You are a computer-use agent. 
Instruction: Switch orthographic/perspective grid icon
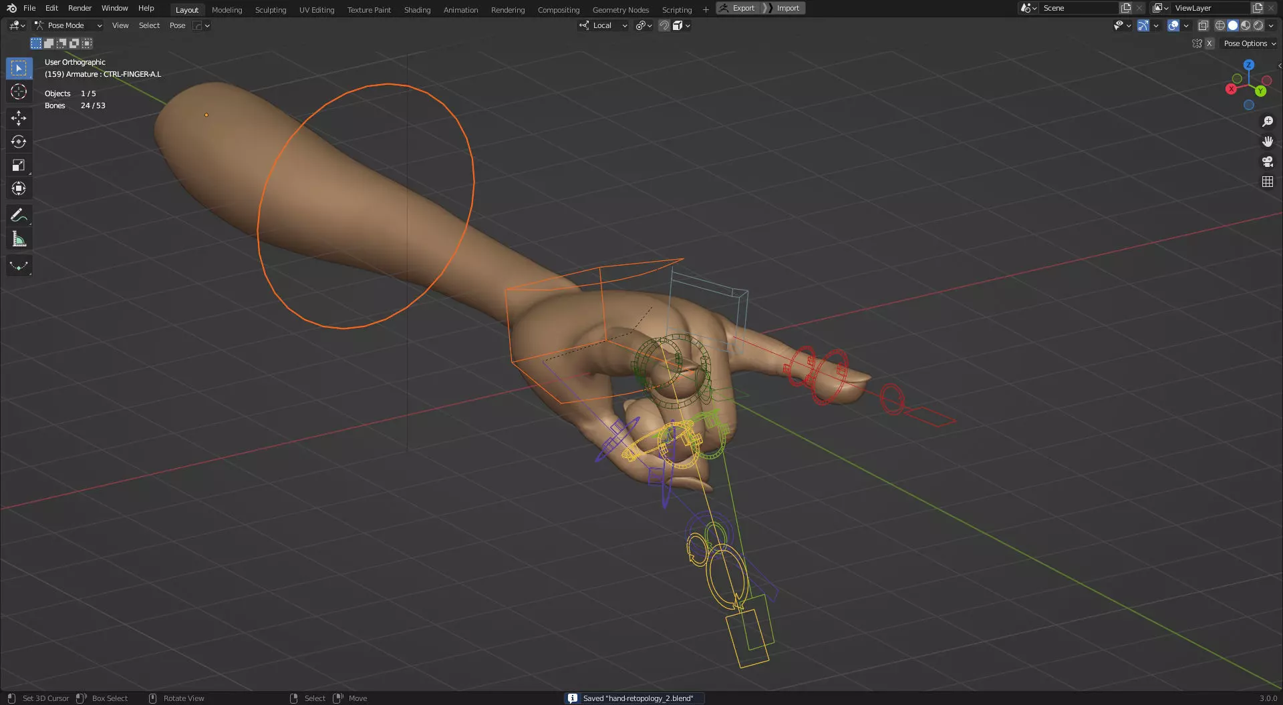(1267, 182)
